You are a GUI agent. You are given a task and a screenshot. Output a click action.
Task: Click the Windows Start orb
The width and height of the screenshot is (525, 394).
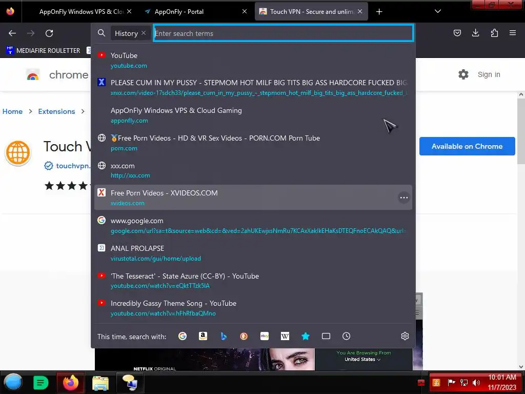click(13, 383)
